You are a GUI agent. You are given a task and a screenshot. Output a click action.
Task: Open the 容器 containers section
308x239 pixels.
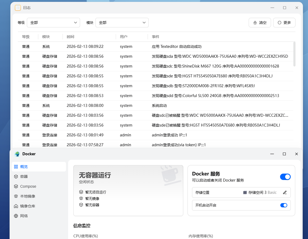click(24, 177)
